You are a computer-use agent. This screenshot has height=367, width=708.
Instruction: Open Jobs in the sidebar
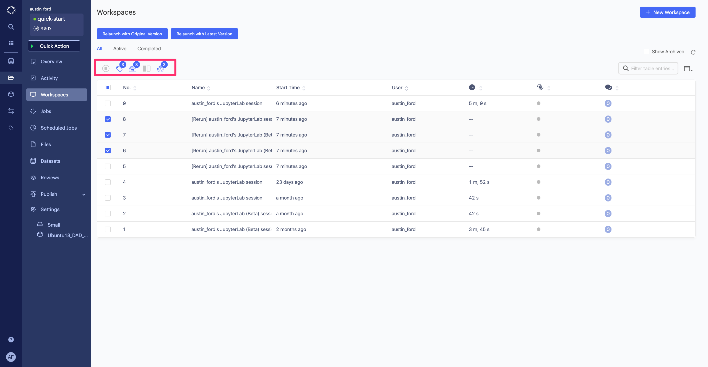click(57, 111)
